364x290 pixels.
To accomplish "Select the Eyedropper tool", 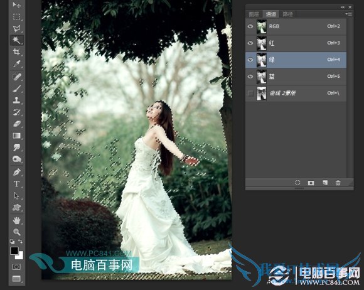I will pyautogui.click(x=16, y=63).
